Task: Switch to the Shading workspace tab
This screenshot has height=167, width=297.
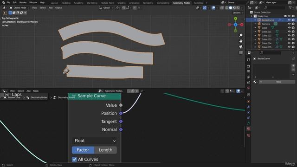Action: click(x=122, y=3)
